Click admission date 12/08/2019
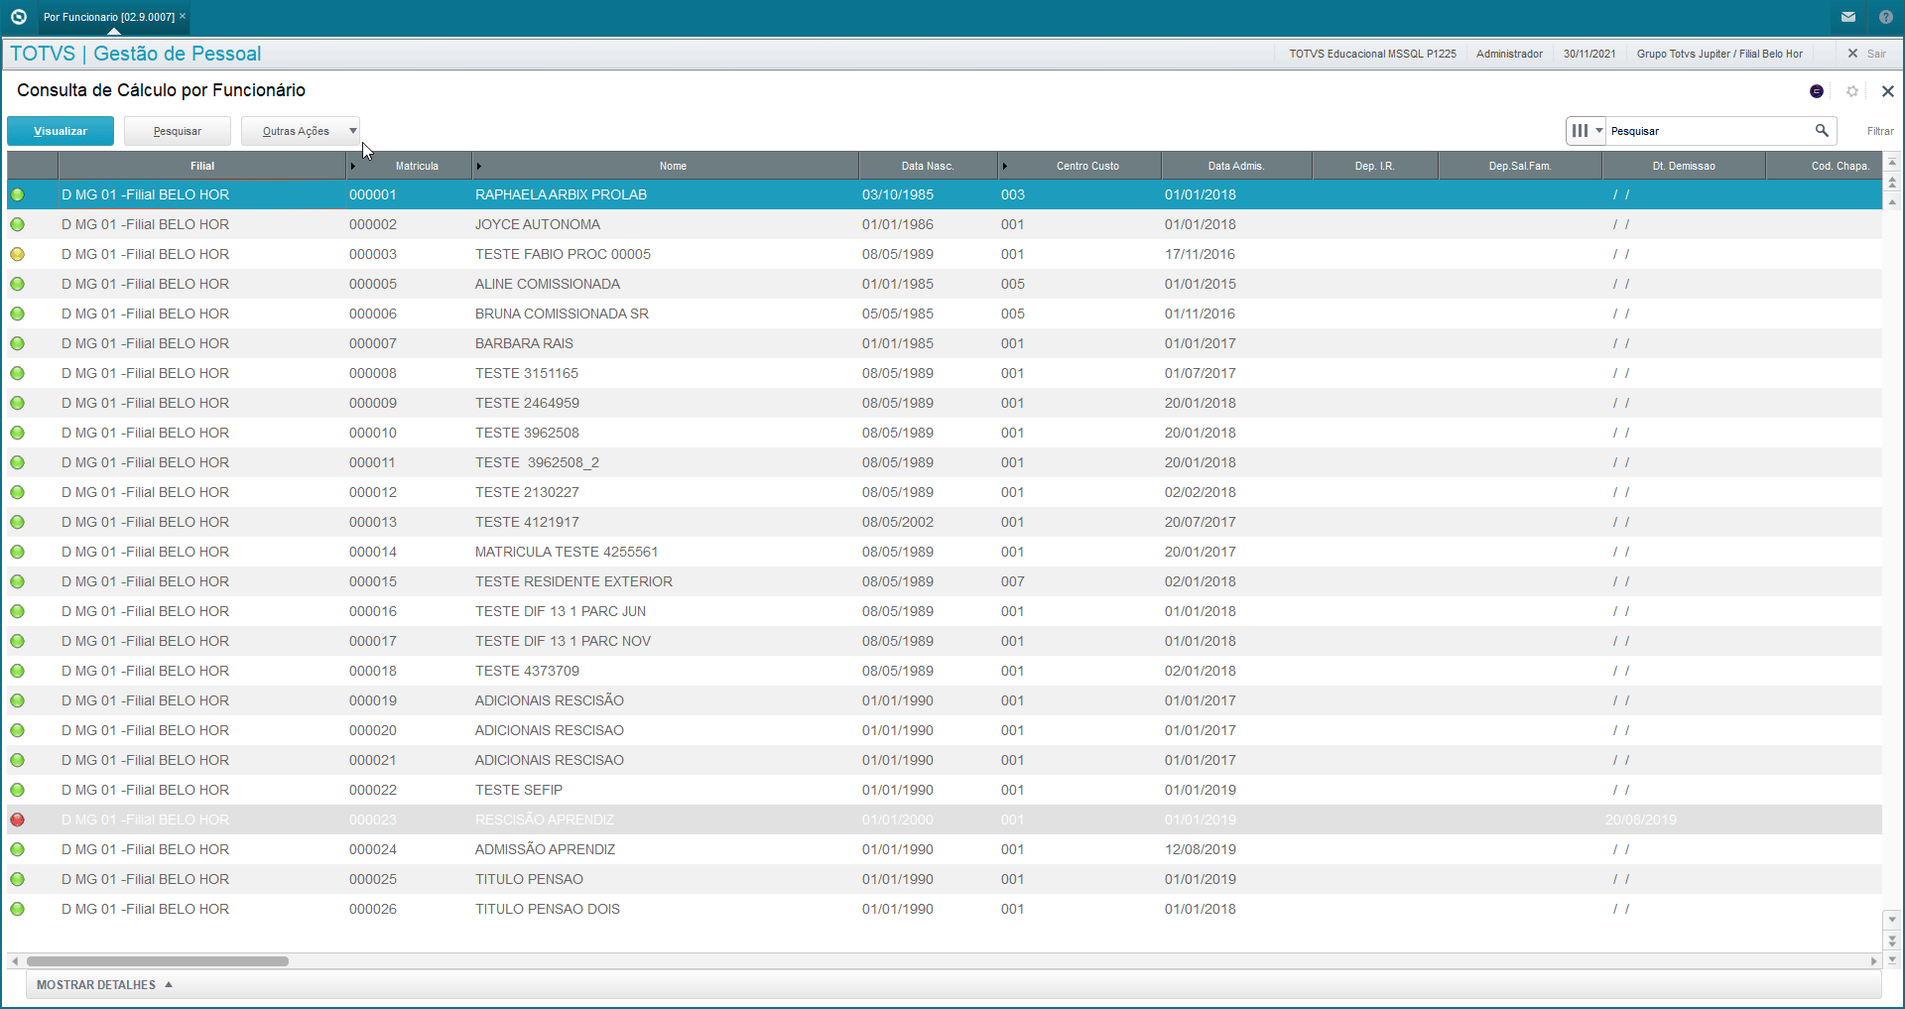This screenshot has width=1905, height=1009. (1201, 849)
